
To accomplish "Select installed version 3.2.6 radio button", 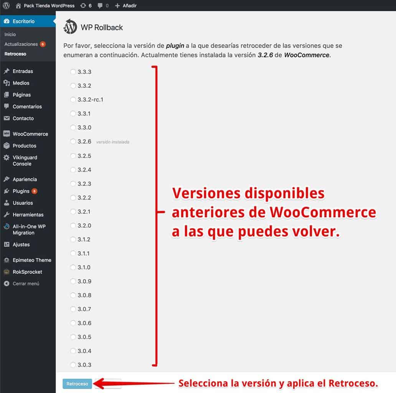I will [73, 142].
